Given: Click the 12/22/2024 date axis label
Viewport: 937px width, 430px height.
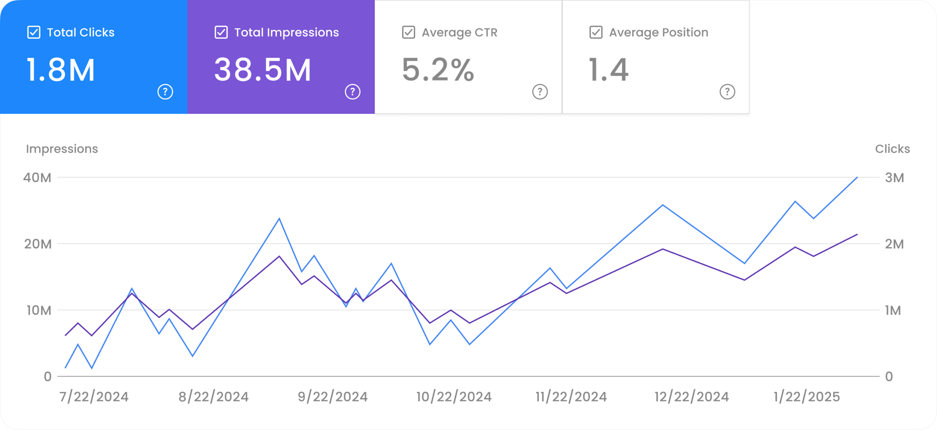Looking at the screenshot, I should (692, 397).
